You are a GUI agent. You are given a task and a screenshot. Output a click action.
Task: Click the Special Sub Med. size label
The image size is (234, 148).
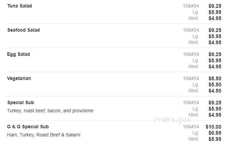pos(194,115)
